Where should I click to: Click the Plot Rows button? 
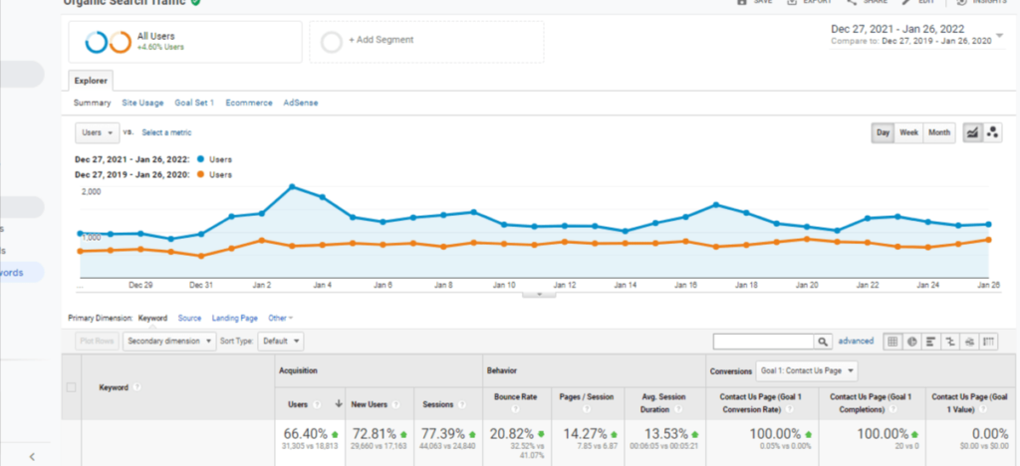(97, 342)
